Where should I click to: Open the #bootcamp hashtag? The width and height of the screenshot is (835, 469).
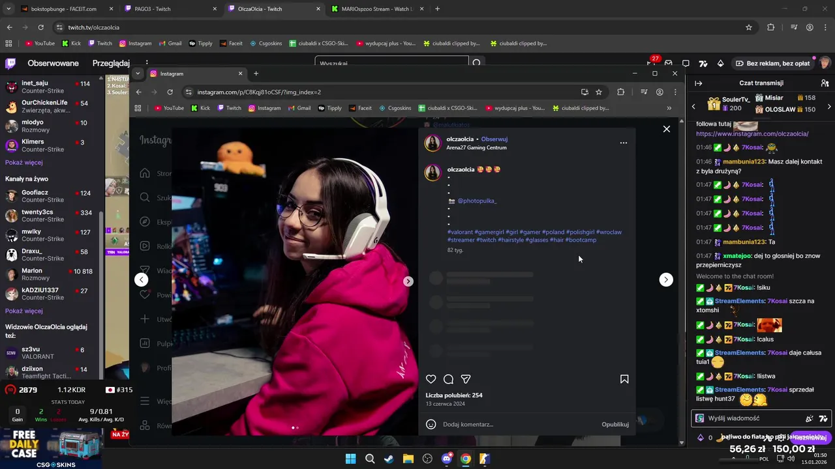point(581,240)
